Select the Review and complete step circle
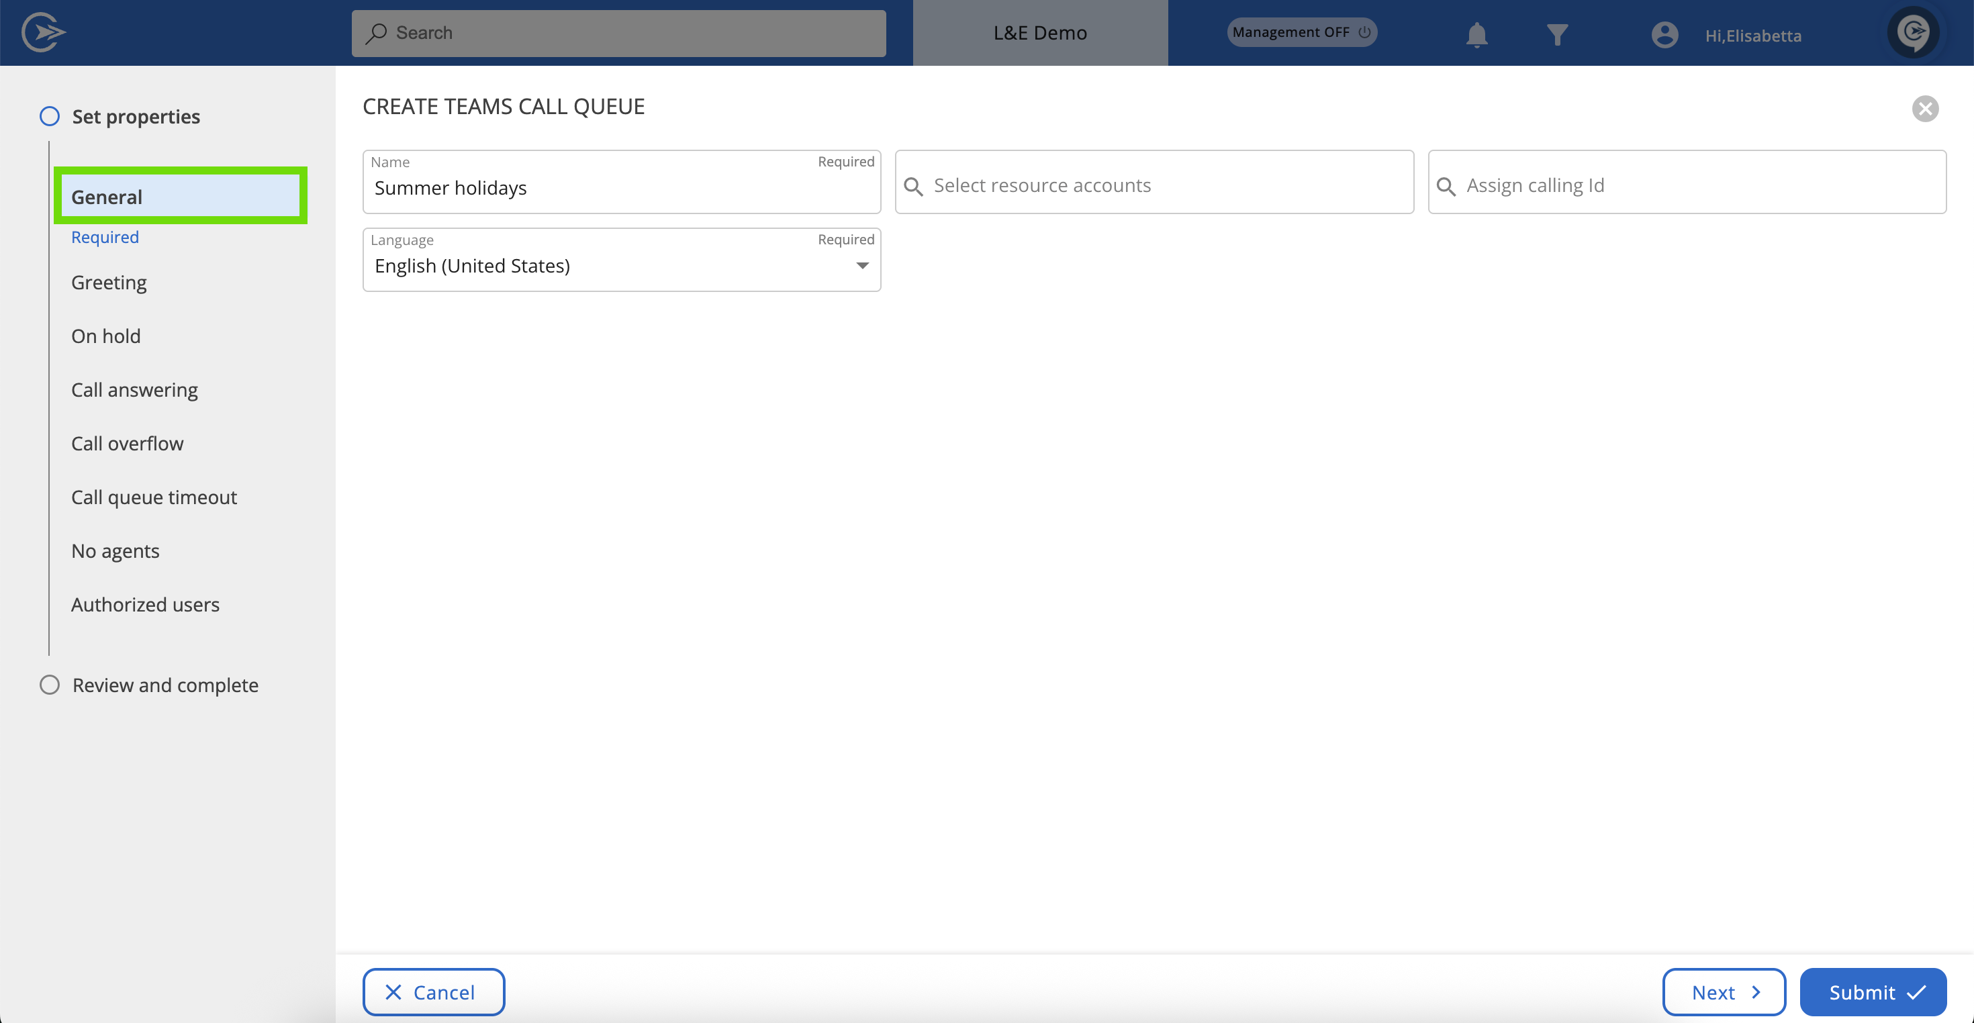 50,685
